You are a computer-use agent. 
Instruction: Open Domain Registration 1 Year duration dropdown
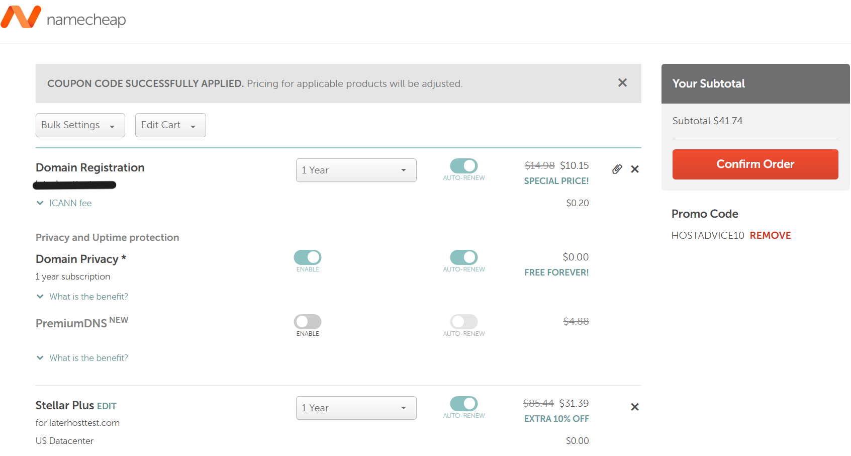[356, 170]
